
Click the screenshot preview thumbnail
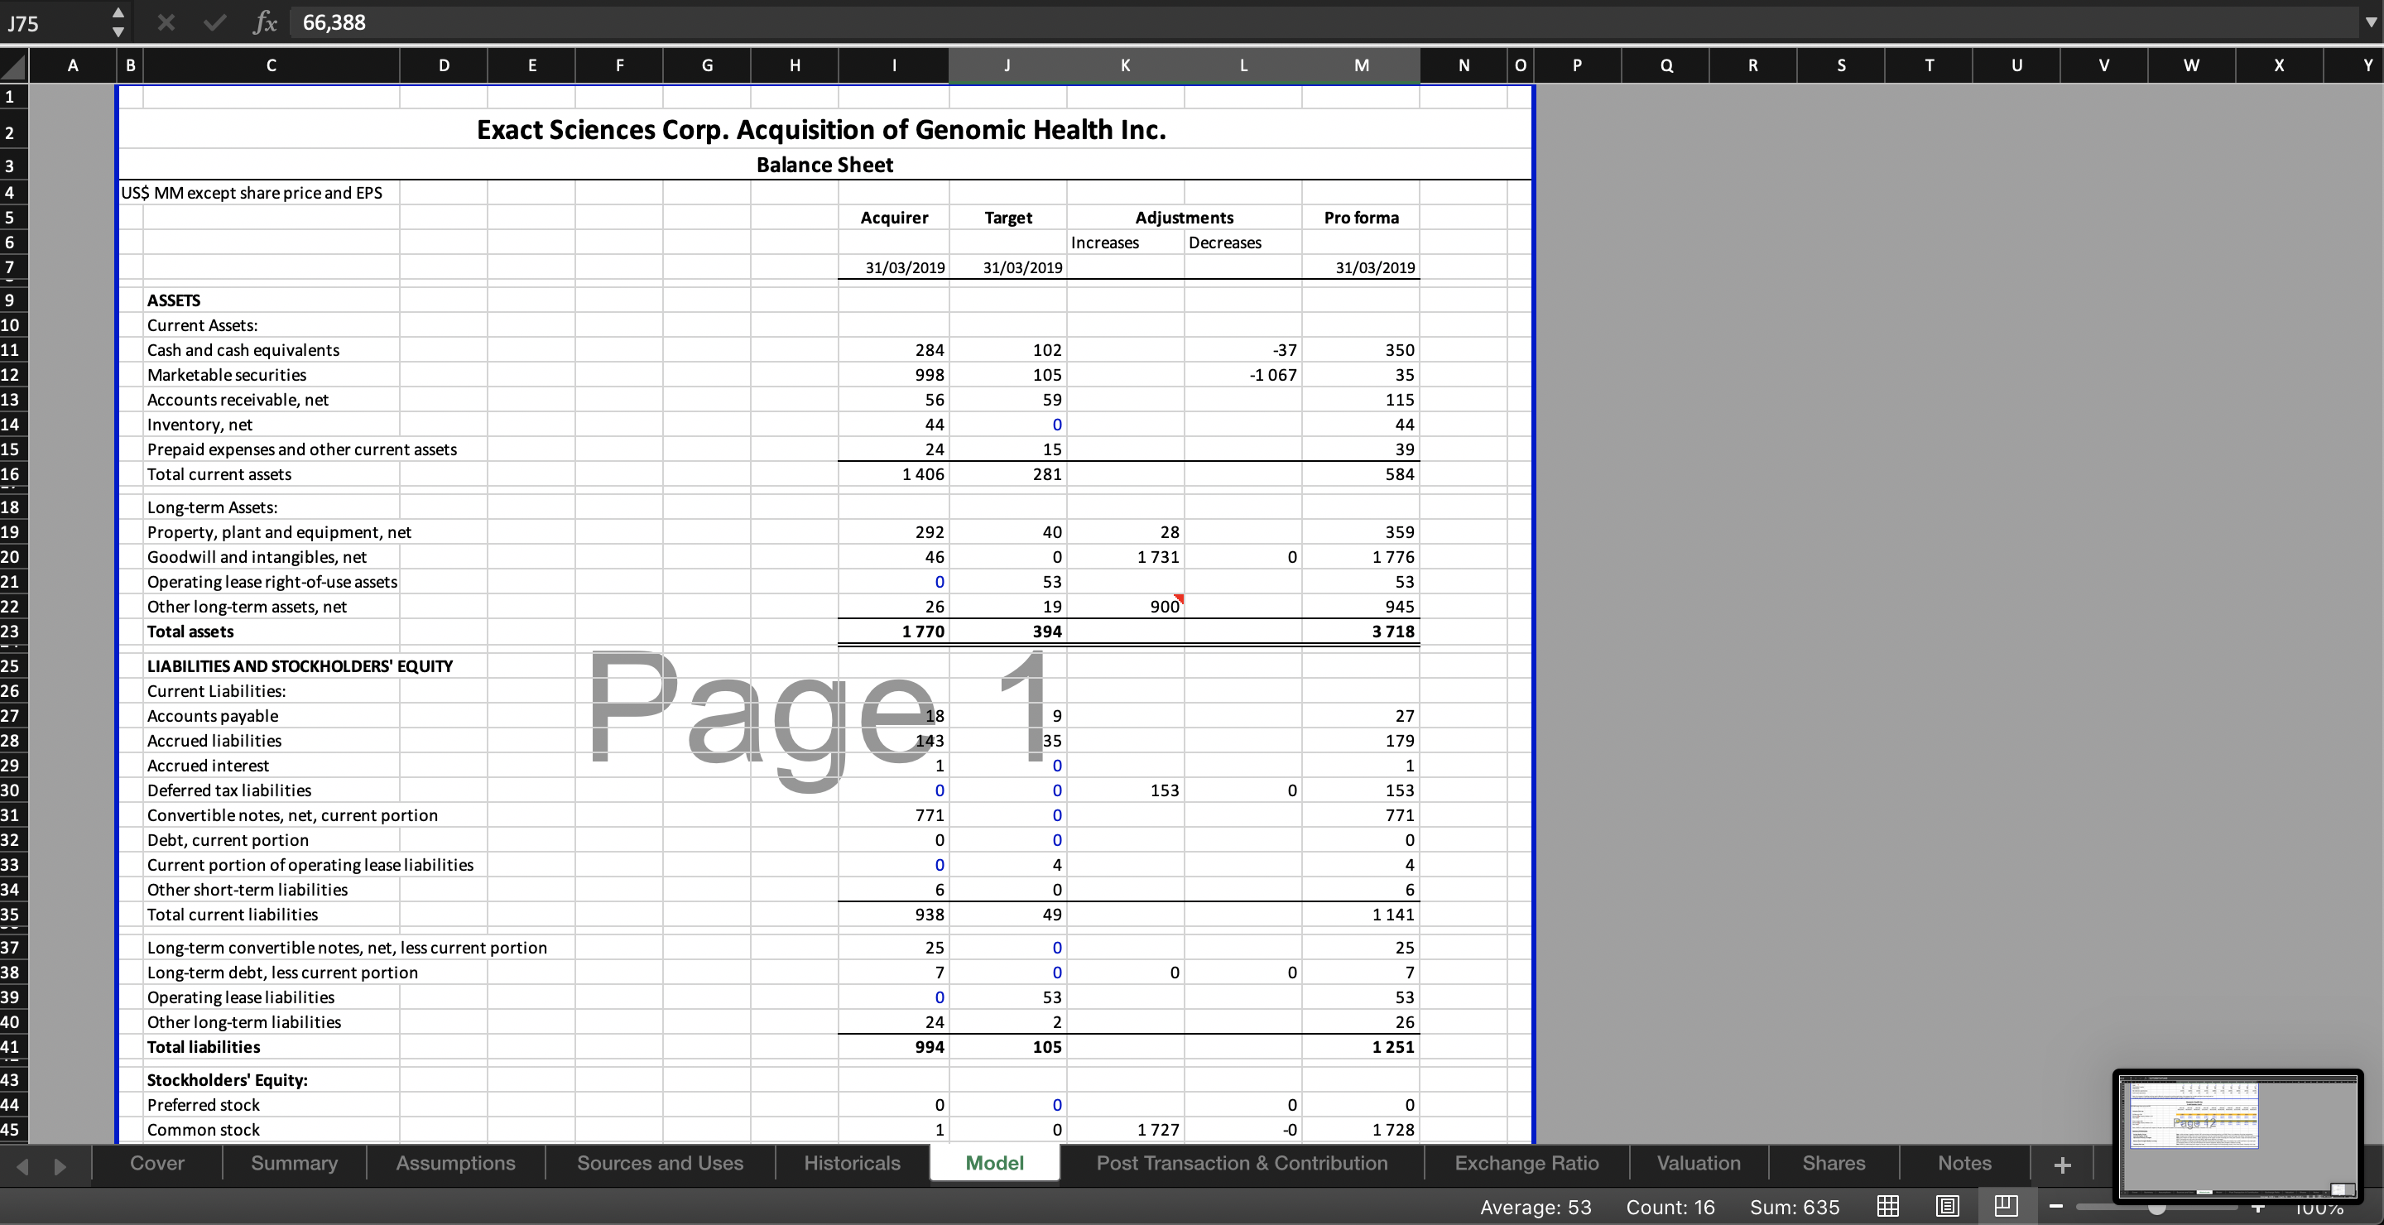click(2237, 1136)
